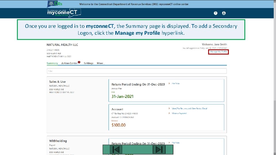Select the $100.00 balance amount

coord(119,125)
